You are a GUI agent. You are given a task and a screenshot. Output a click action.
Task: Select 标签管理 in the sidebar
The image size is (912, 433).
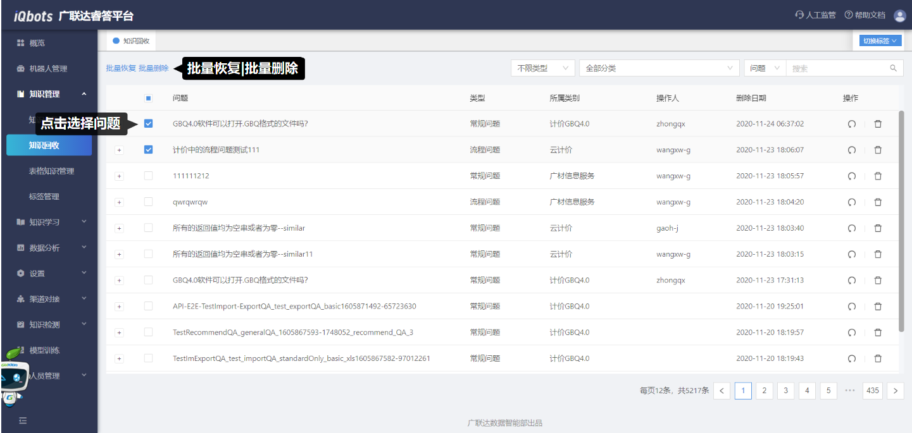(44, 197)
